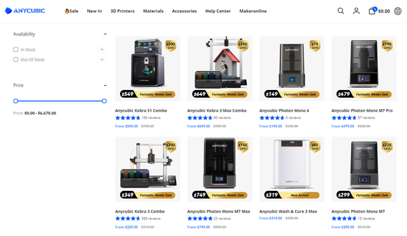Go to the Sale menu item
Screen dimensions: 407x236
pos(72,11)
